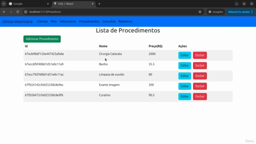Click the name Cirurgia Catarata
256x144 pixels.
coord(110,54)
